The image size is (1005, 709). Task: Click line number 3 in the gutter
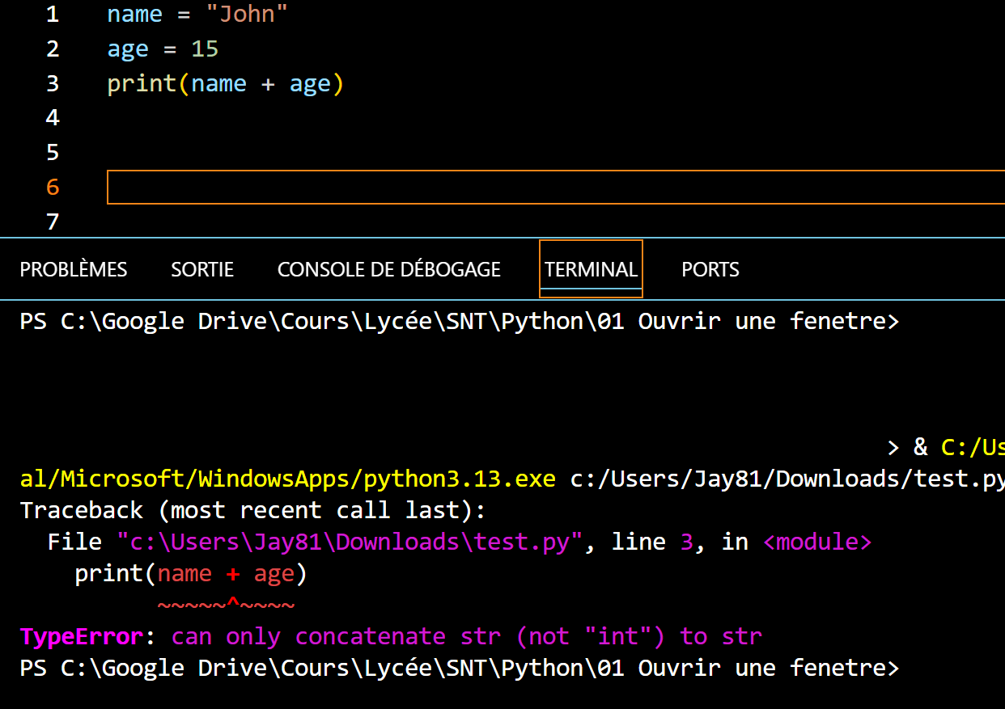pyautogui.click(x=53, y=83)
